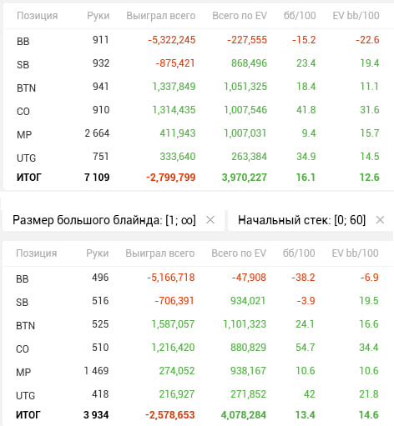This screenshot has height=426, width=394.
Task: Remove the Начальный стек filter
Action: 380,220
